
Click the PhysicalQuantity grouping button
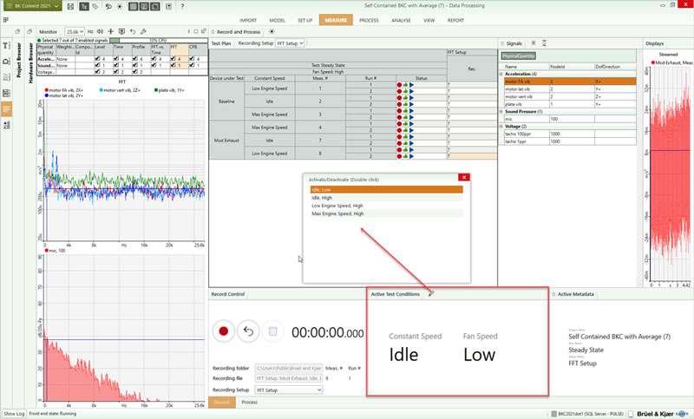[x=518, y=56]
